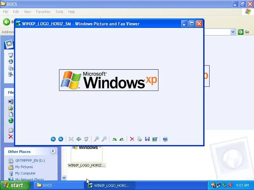Screen dimensions: 254x190
Task: Click the set as desktop background task icon
Action: (x=11, y=74)
